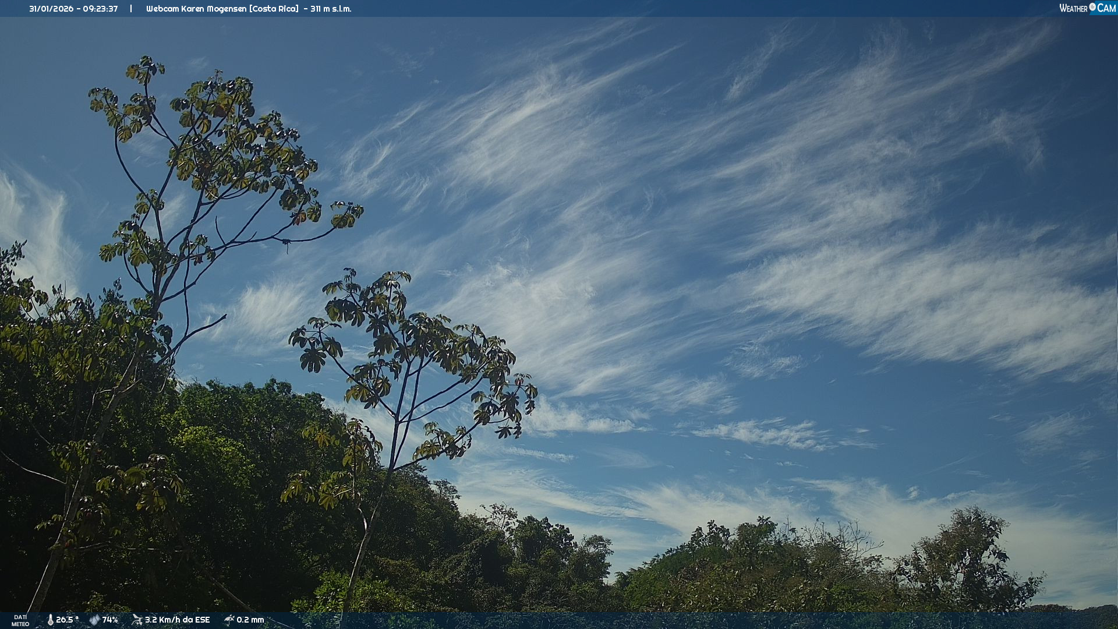Click the 26.5° temperature reading
Screen dimensions: 1118x629
67,620
